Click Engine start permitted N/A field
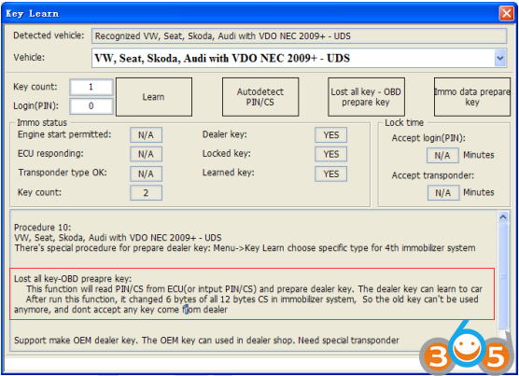This screenshot has width=519, height=376. [x=146, y=135]
